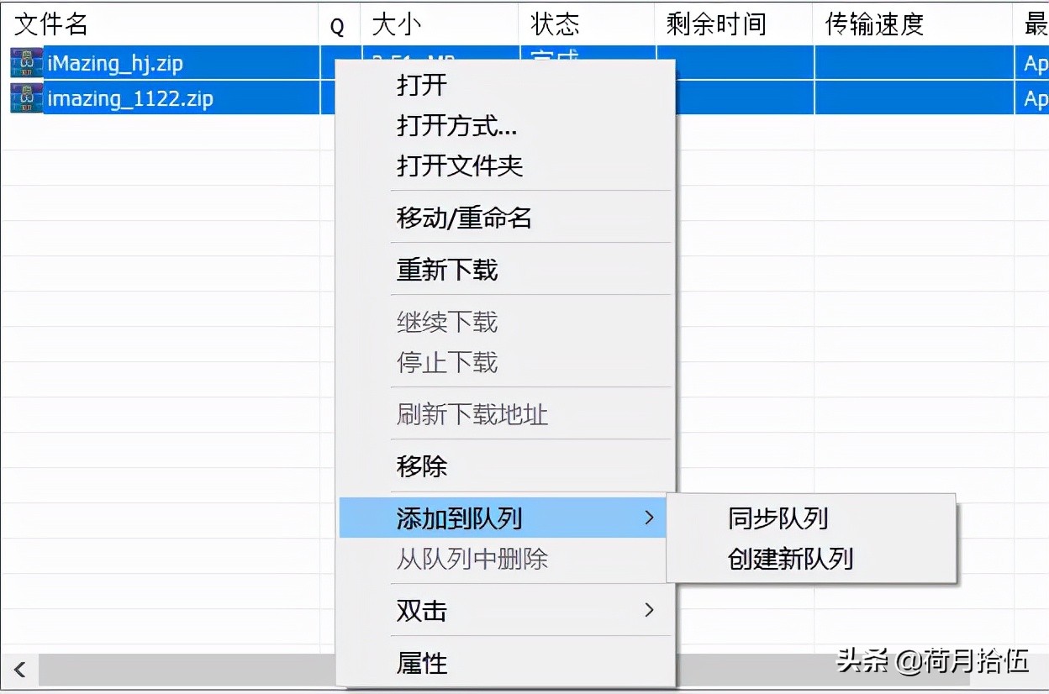Sort downloads by the 大小 column
The width and height of the screenshot is (1049, 694).
coord(395,24)
